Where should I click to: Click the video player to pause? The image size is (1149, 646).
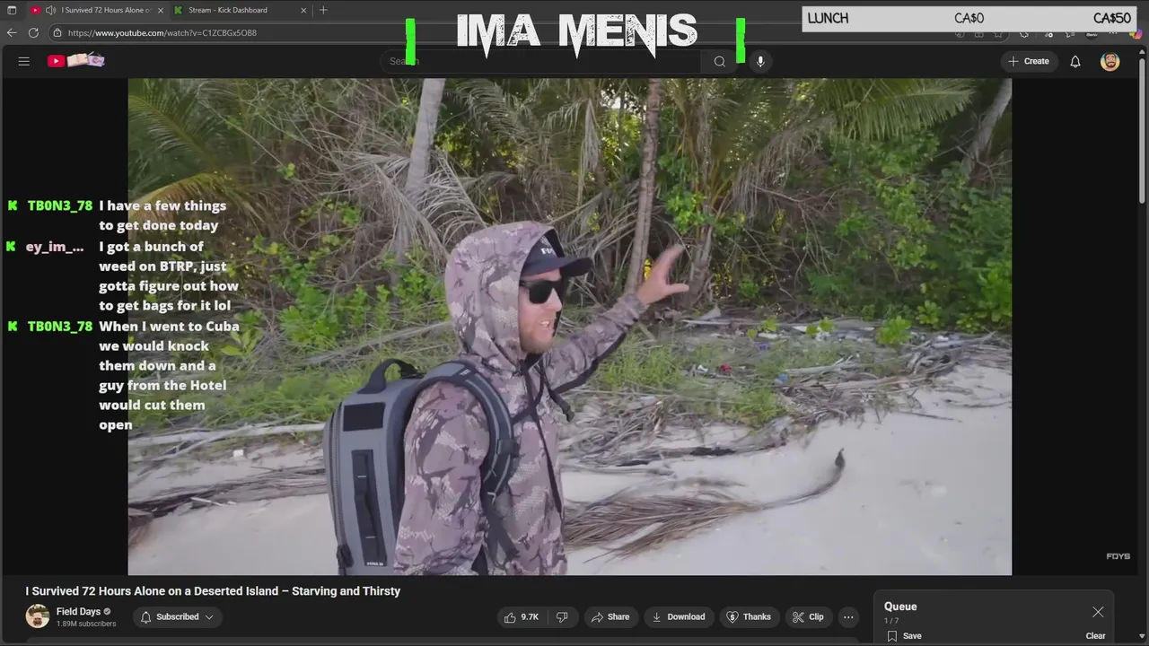569,327
